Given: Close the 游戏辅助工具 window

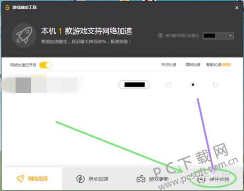Looking at the screenshot, I should [237, 8].
